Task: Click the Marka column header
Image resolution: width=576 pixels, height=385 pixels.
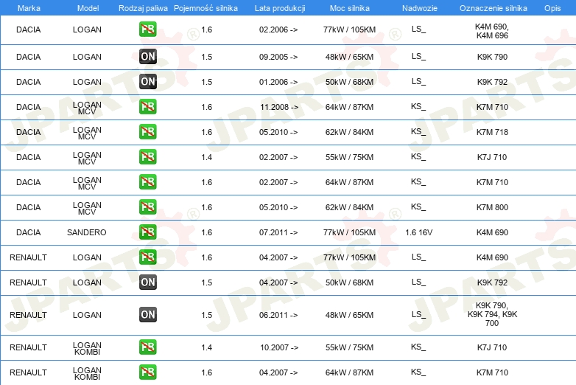Action: click(29, 8)
